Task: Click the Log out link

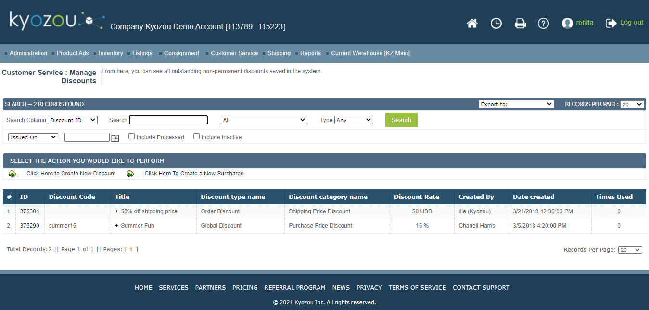Action: click(x=632, y=22)
